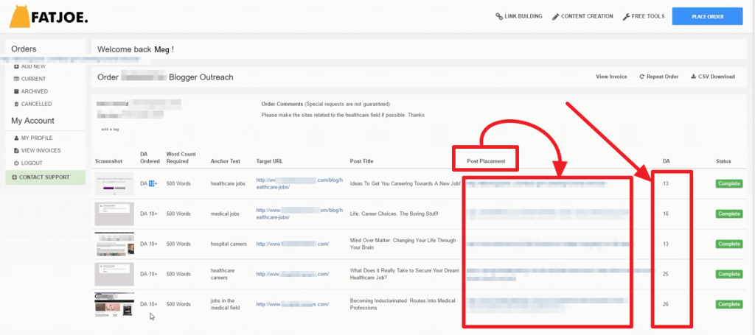
Task: Click the FATJOE logo
Action: pos(48,17)
